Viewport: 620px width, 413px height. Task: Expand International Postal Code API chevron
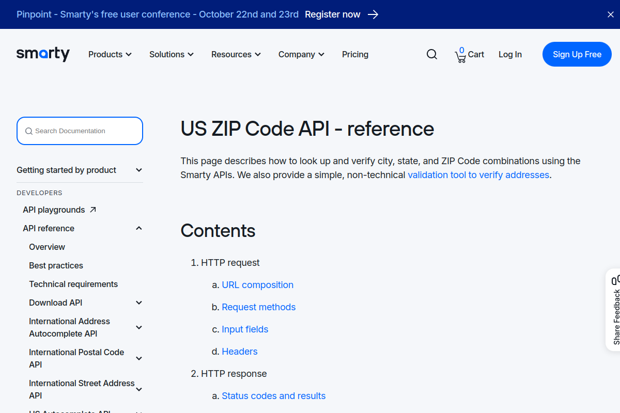139,358
